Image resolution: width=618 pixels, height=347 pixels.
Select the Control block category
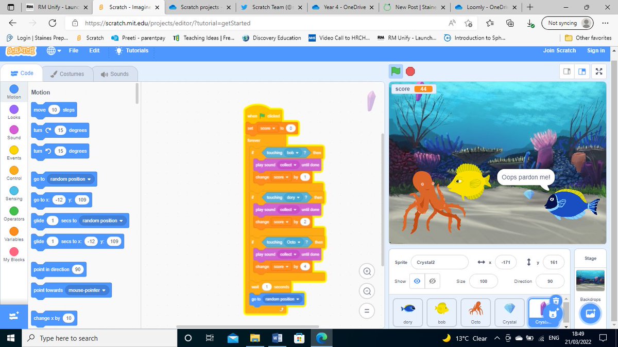pos(14,174)
